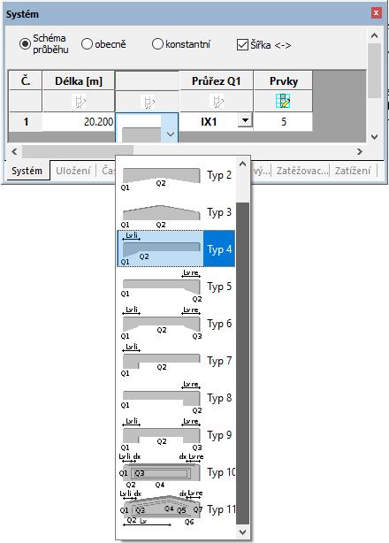Collapse the shape type dropdown in row 1

[x=171, y=134]
